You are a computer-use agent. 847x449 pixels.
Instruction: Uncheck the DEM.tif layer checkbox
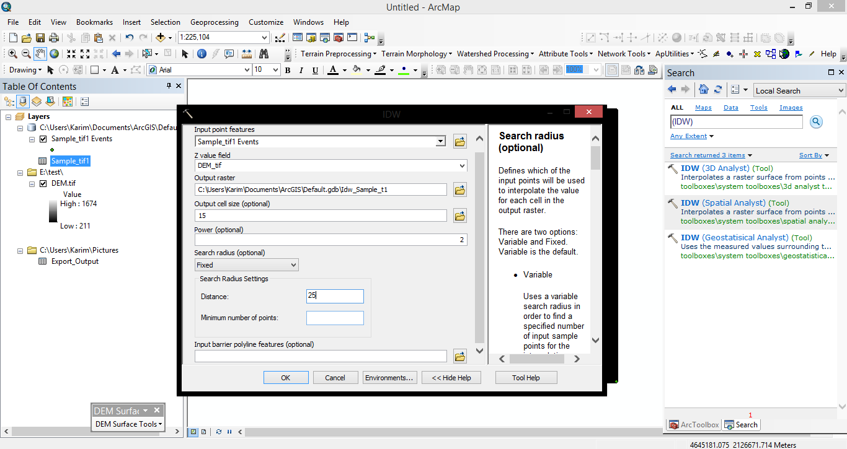point(43,183)
